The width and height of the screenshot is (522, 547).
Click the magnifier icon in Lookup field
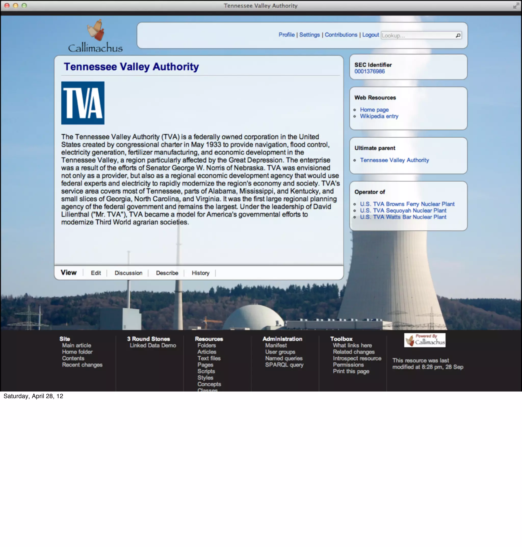(x=458, y=35)
